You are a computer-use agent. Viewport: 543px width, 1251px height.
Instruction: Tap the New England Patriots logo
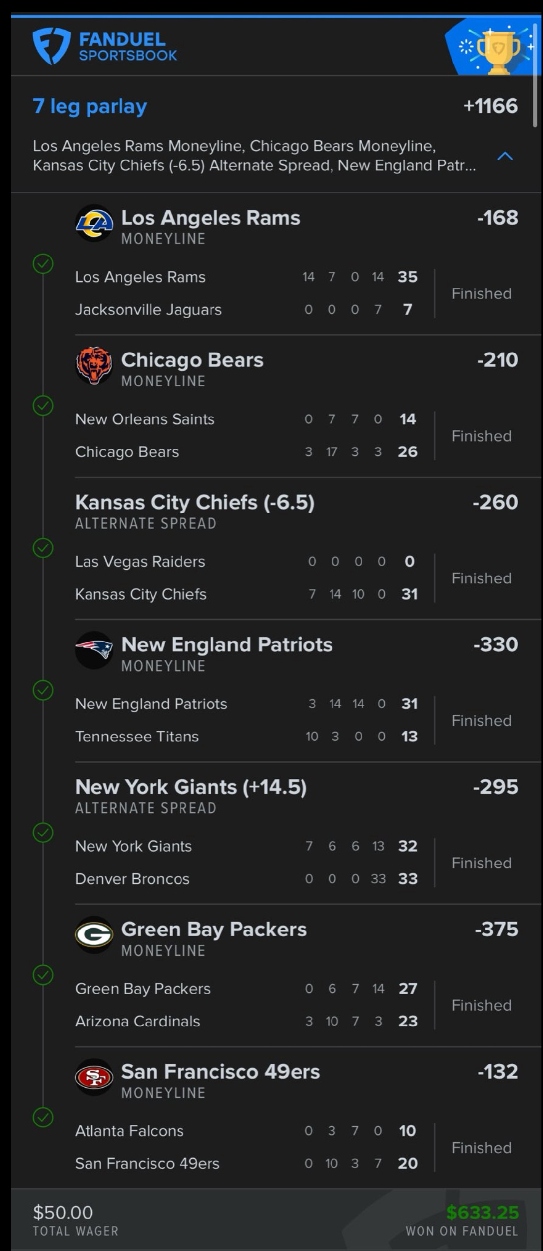click(x=94, y=650)
